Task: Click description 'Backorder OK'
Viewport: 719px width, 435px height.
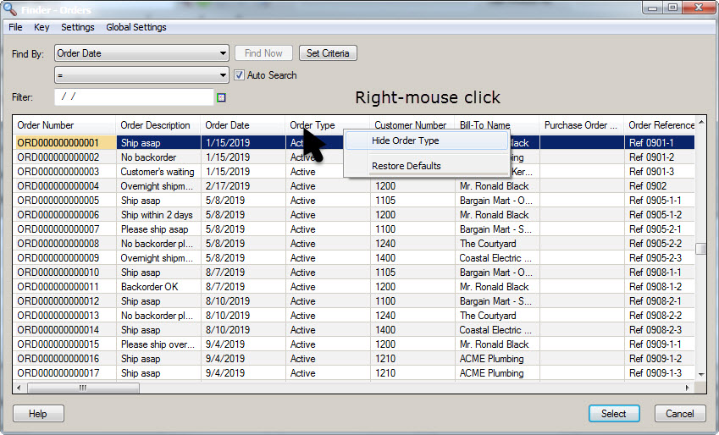Action: click(x=150, y=287)
